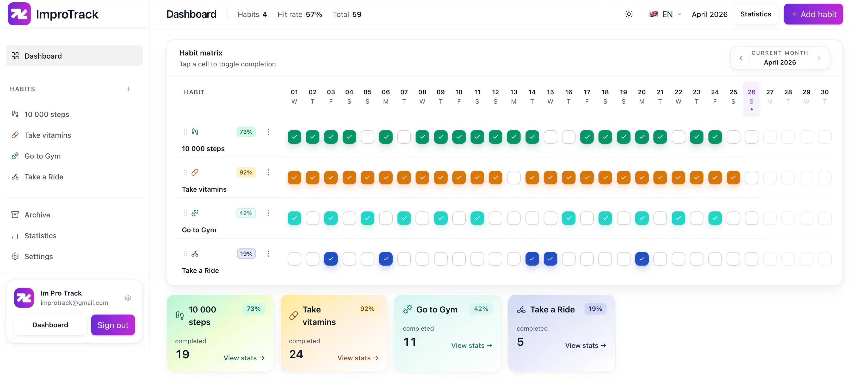Grab the drag handle of Take vitamins row
Screen dimensions: 853x389
coord(186,172)
